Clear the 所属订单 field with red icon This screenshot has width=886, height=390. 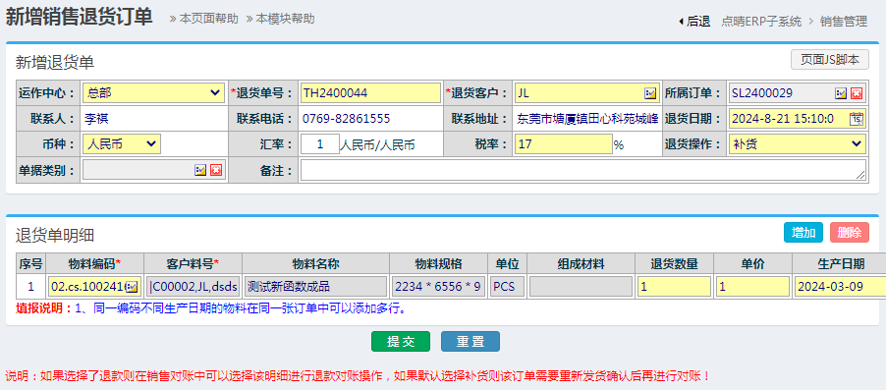[x=857, y=93]
